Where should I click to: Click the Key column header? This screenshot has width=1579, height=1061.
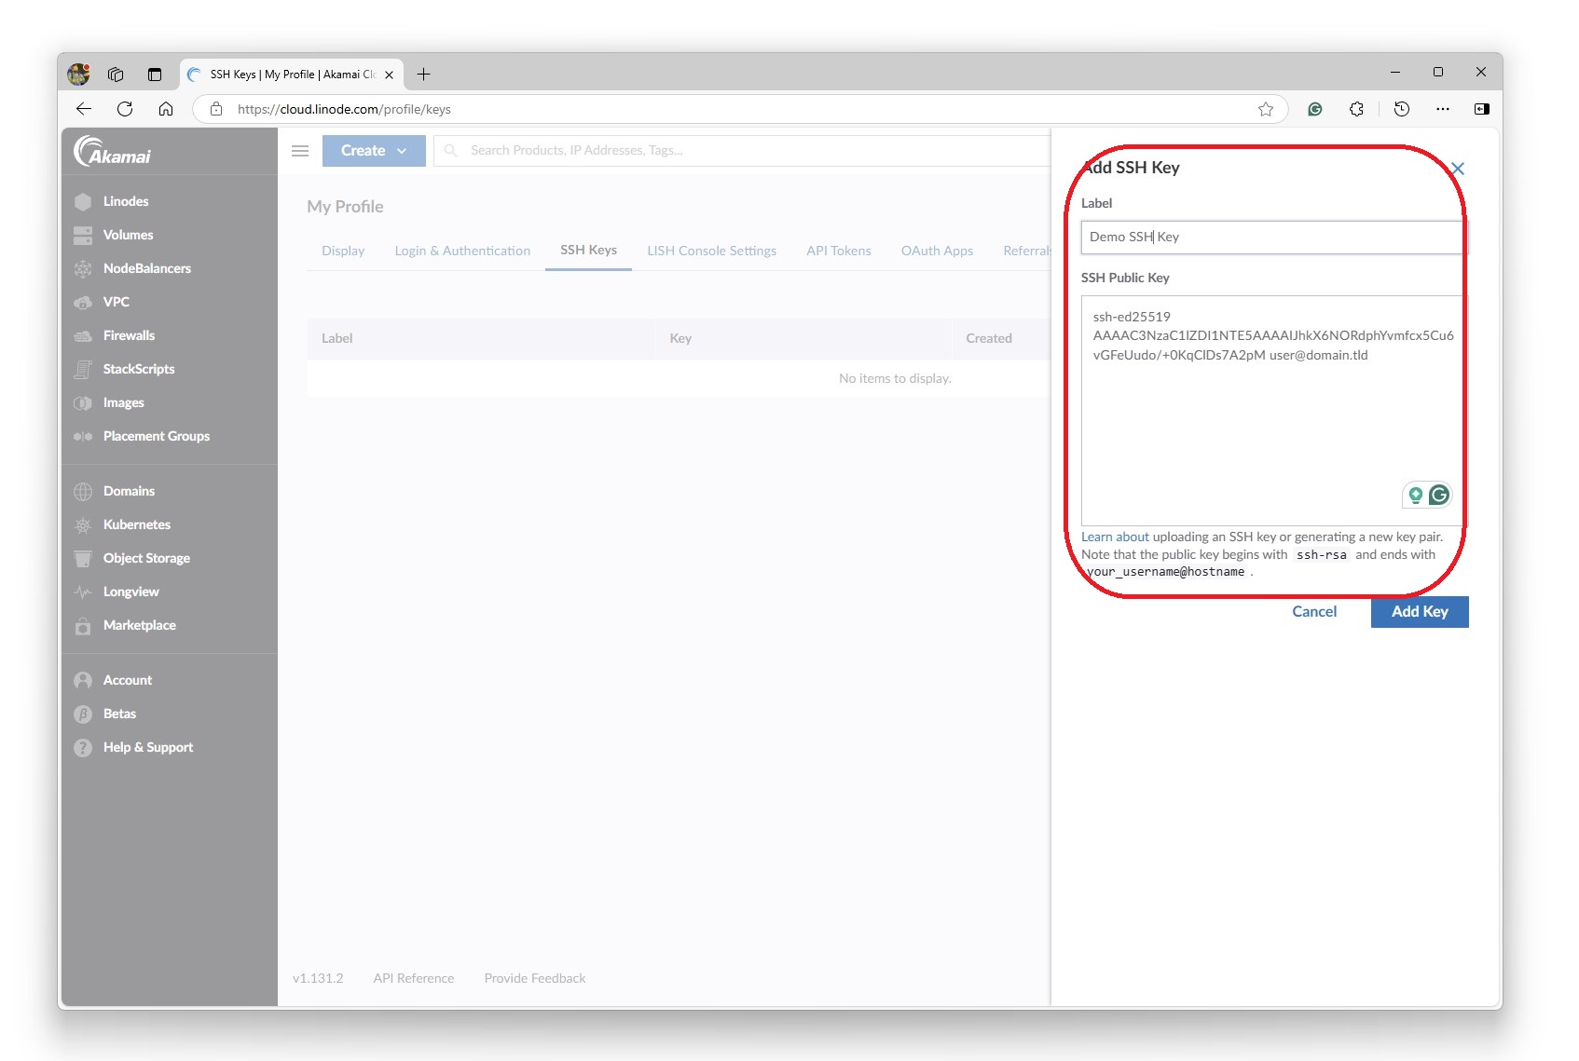click(x=680, y=338)
